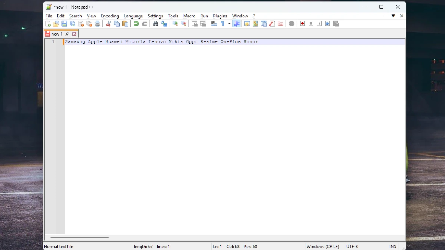This screenshot has height=250, width=445.
Task: Click the Playback macro icon
Action: [319, 24]
